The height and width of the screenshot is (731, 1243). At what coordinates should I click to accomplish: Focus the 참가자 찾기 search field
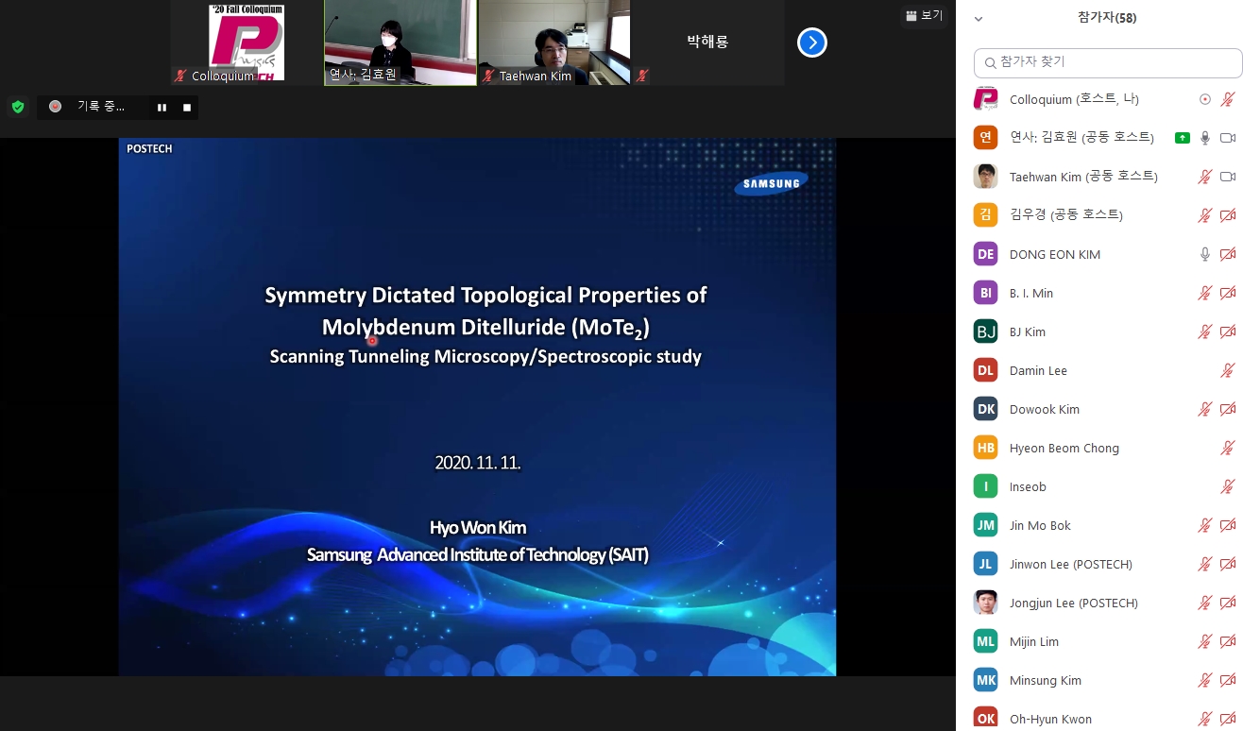(1108, 62)
